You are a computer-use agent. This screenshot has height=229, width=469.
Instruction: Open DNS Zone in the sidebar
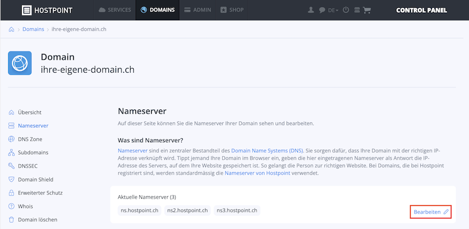[30, 139]
